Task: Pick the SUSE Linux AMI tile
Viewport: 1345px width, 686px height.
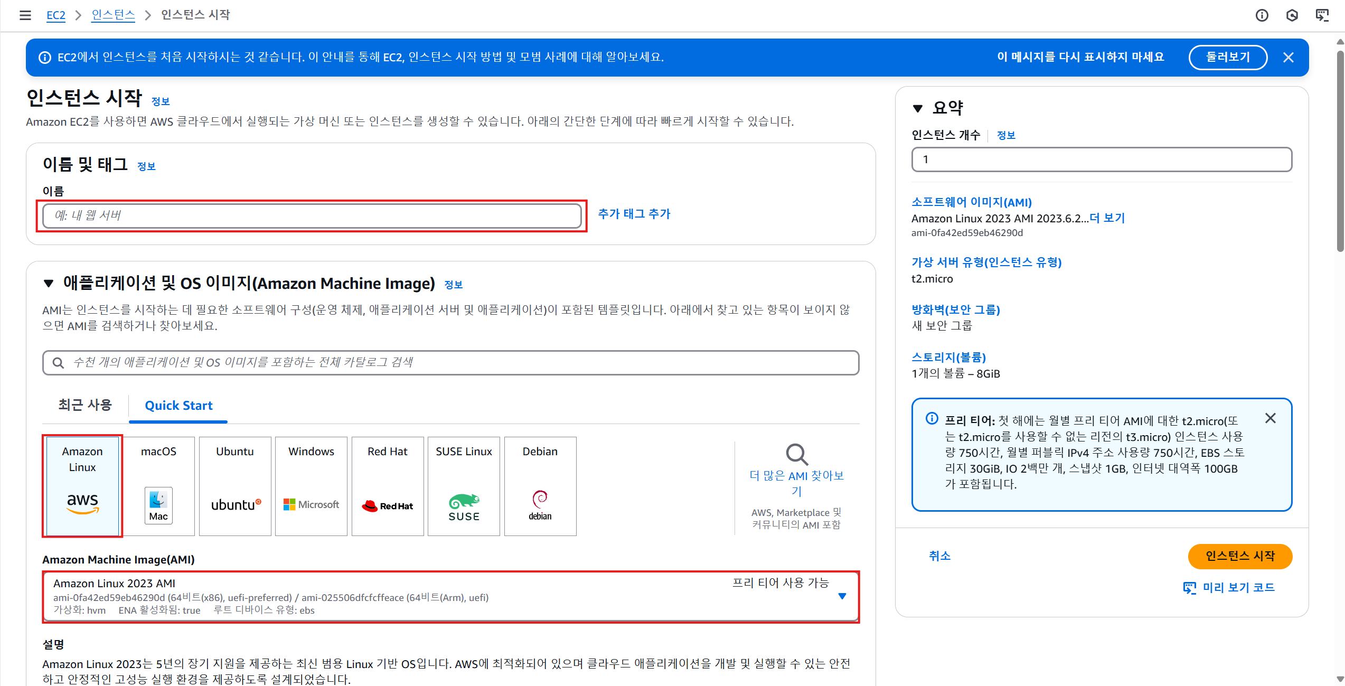Action: 464,486
